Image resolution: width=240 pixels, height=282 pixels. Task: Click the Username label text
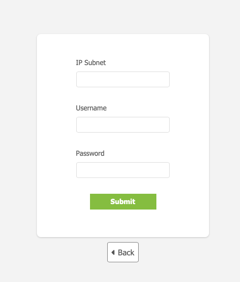[x=91, y=108]
